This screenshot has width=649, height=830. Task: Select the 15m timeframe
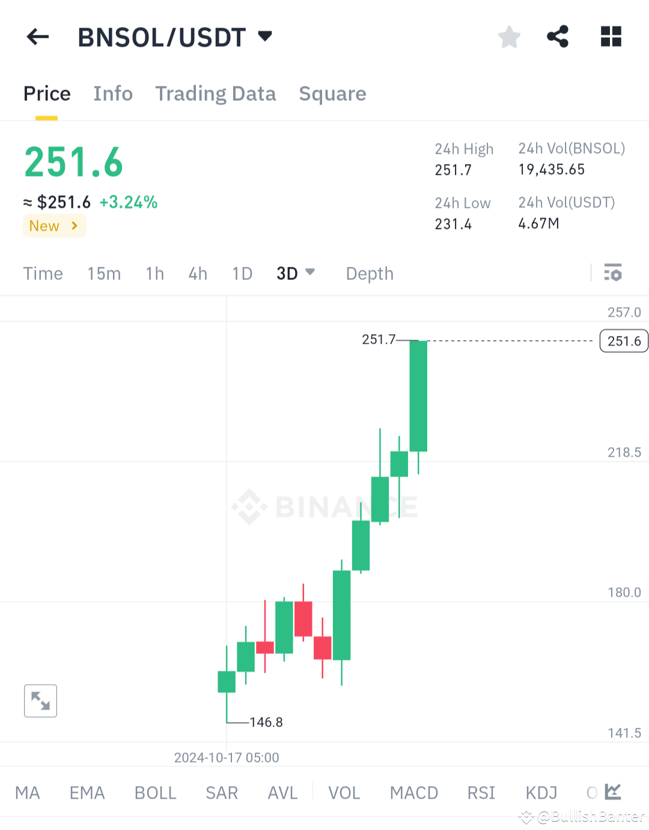tap(103, 273)
